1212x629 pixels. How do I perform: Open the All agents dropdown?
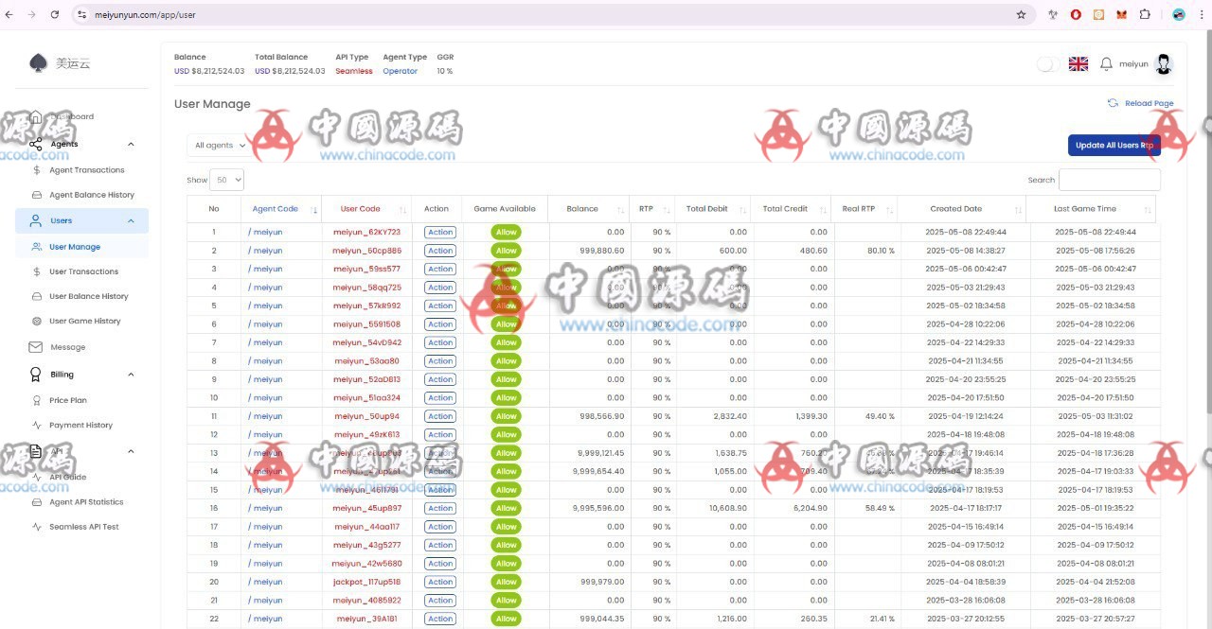click(220, 146)
